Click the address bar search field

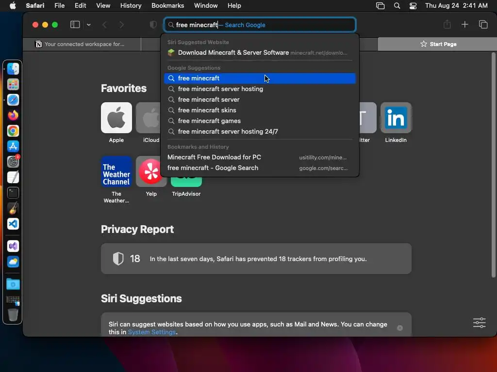coord(260,25)
